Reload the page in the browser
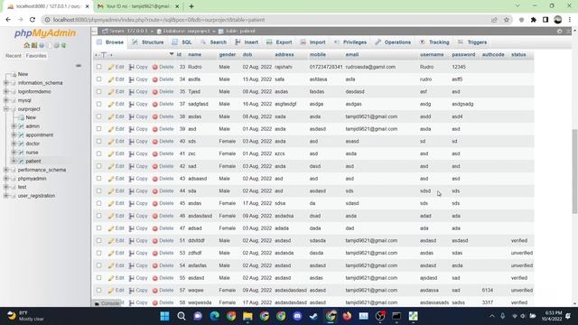 pos(33,20)
